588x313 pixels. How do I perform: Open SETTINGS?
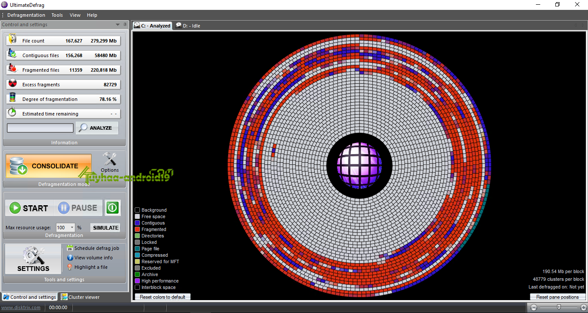point(33,259)
